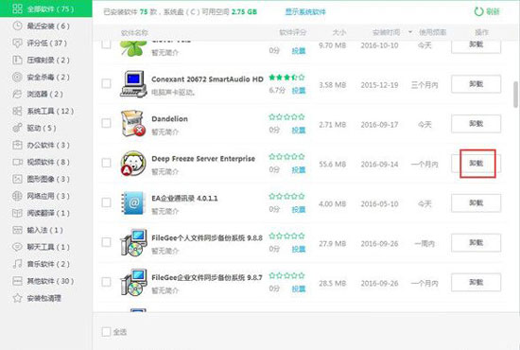This screenshot has height=350, width=520.
Task: Select the 全部软件 (75) tab
Action: coord(46,9)
